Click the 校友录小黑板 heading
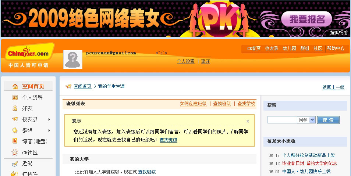Image resolution: width=351 pixels, height=176 pixels. [x=281, y=141]
